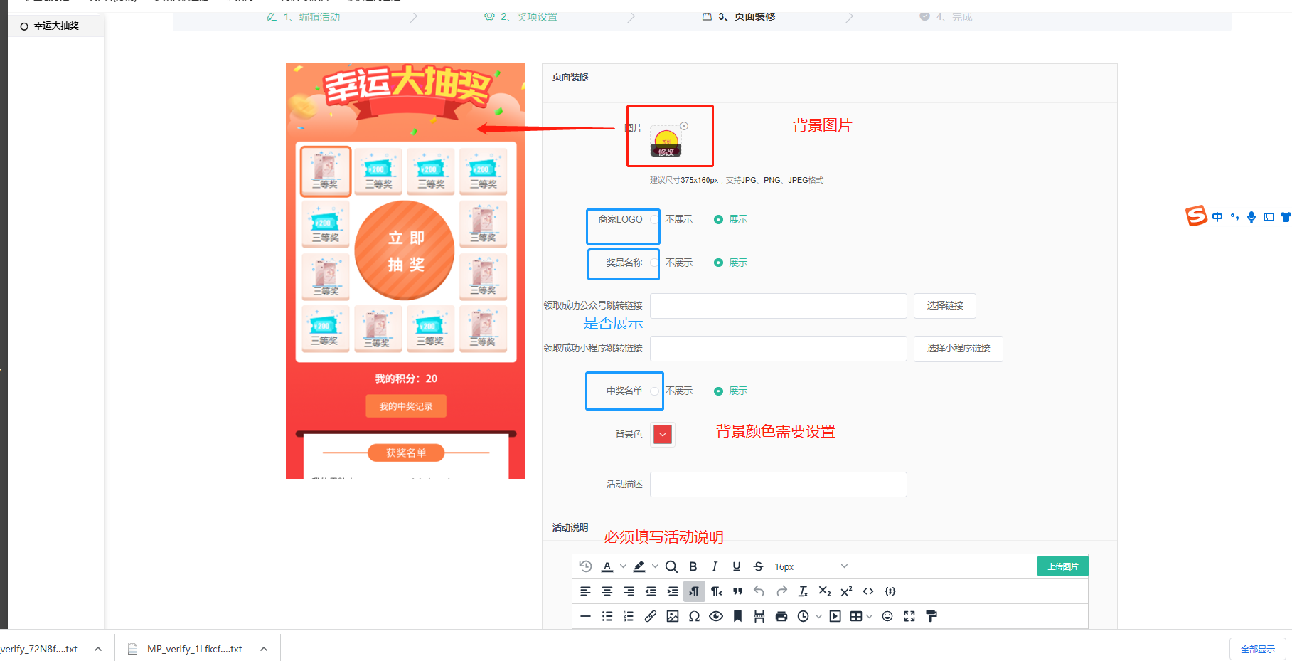The image size is (1292, 661).
Task: Insert an emoji using the smiley icon
Action: click(887, 616)
